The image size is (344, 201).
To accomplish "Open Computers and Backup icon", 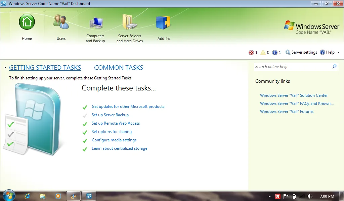I will pyautogui.click(x=96, y=23).
